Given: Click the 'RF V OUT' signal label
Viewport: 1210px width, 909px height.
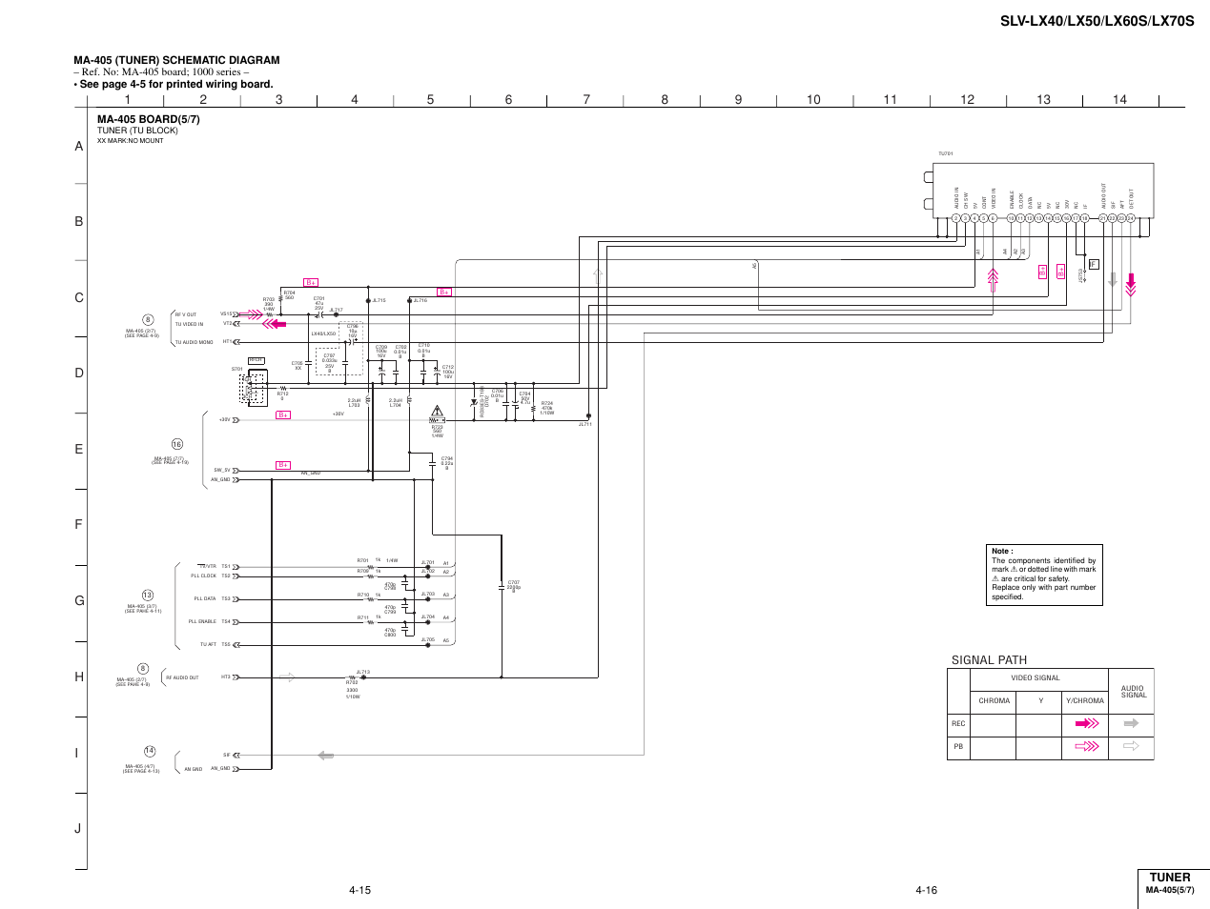Looking at the screenshot, I should (186, 314).
